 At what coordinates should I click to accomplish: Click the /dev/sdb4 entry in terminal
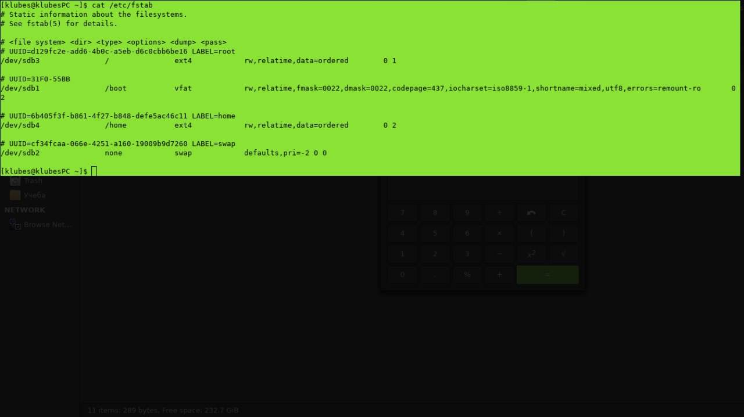20,125
